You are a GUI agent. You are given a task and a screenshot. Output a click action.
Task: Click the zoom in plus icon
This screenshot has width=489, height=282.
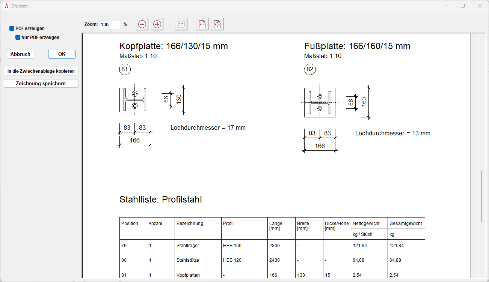click(x=157, y=24)
